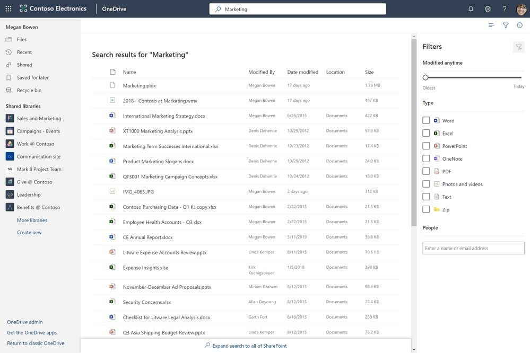Image resolution: width=530 pixels, height=353 pixels.
Task: Click the video icon for 2018 - Contoso at Marketing.wmv
Action: (112, 100)
